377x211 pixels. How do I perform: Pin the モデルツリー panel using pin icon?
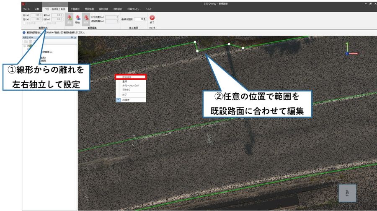coord(72,38)
